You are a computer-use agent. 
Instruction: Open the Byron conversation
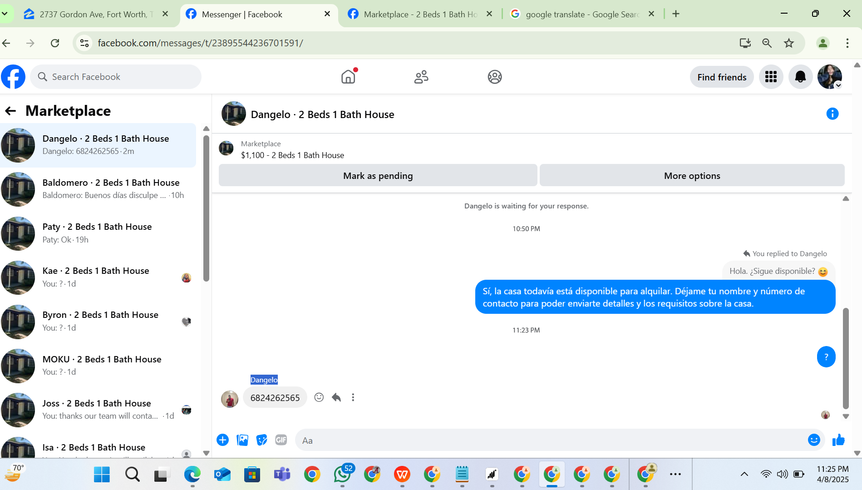98,322
